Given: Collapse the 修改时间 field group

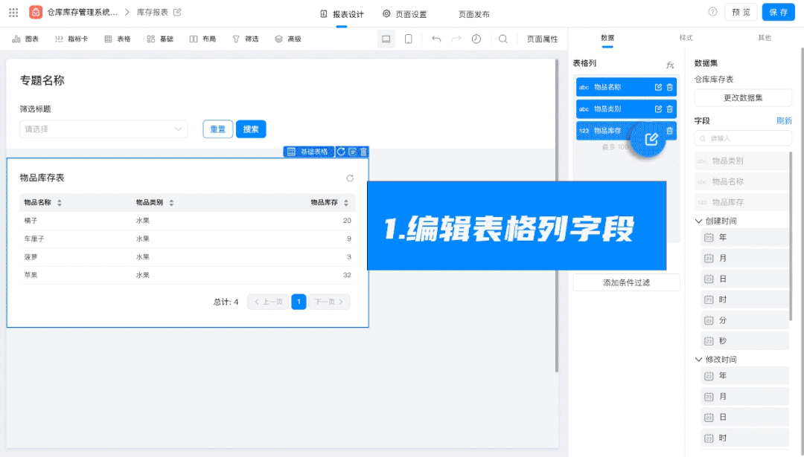Looking at the screenshot, I should (698, 360).
